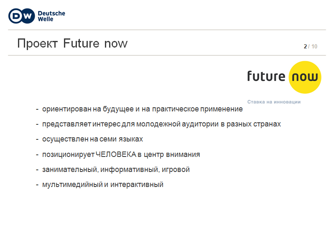Click the 'осуществлен на семи языках' line
334x250 pixels.
[x=92, y=139]
